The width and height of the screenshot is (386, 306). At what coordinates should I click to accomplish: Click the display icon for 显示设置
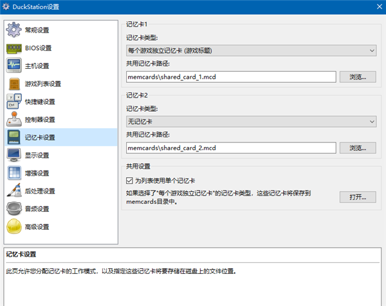pos(14,155)
